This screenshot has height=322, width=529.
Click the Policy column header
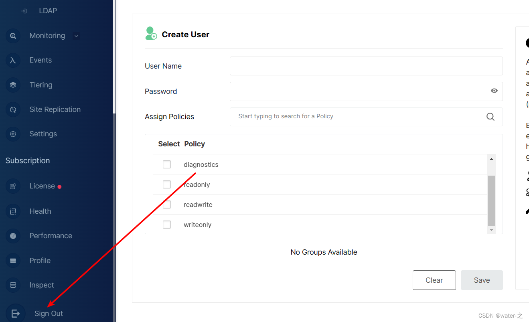click(x=195, y=144)
